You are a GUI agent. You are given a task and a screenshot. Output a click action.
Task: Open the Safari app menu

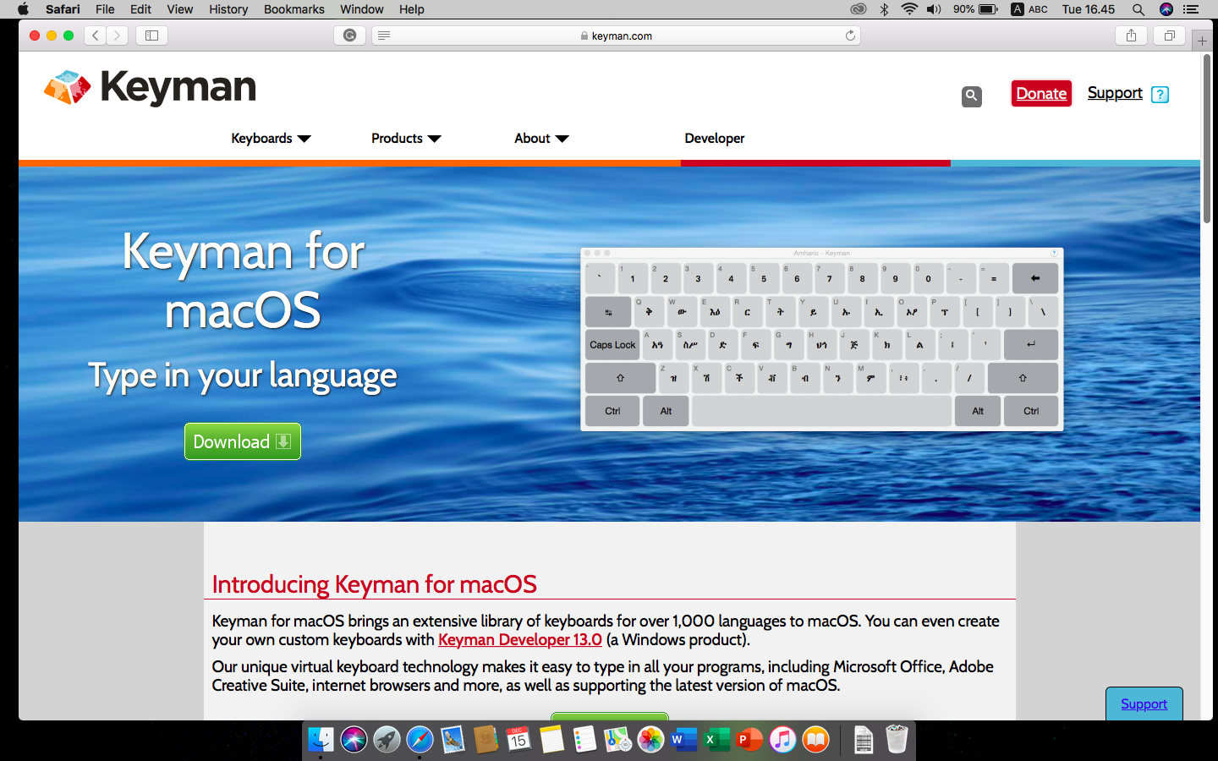click(63, 9)
